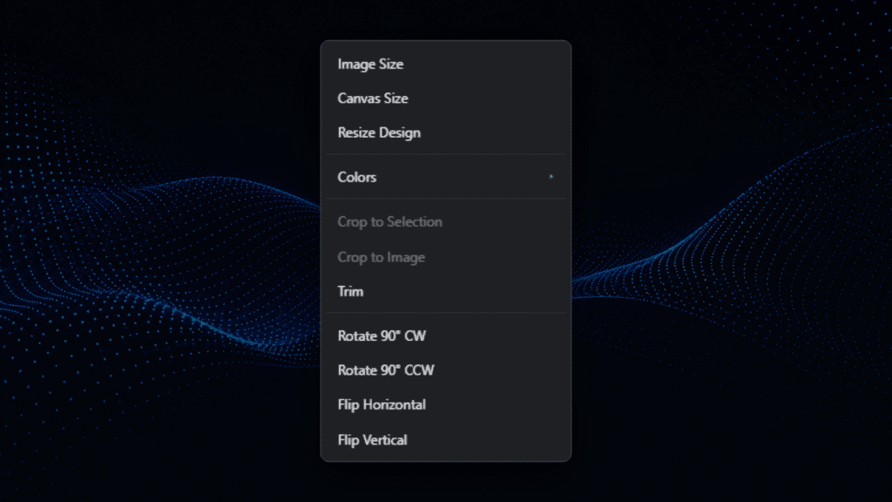Expand the Colors submenu arrow
The width and height of the screenshot is (892, 502).
[x=551, y=177]
